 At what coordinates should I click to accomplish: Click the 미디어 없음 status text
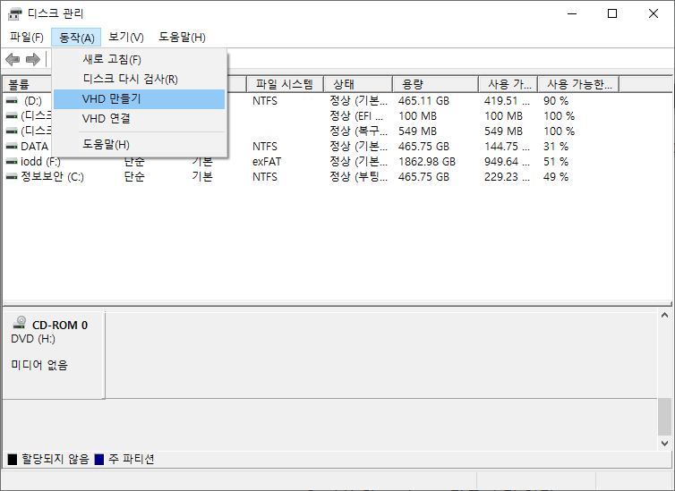click(39, 365)
